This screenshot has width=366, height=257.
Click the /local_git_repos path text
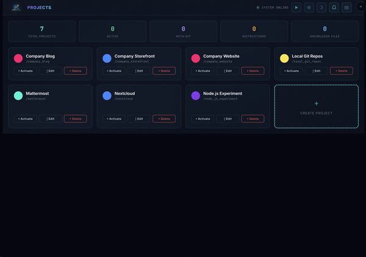coord(306,62)
